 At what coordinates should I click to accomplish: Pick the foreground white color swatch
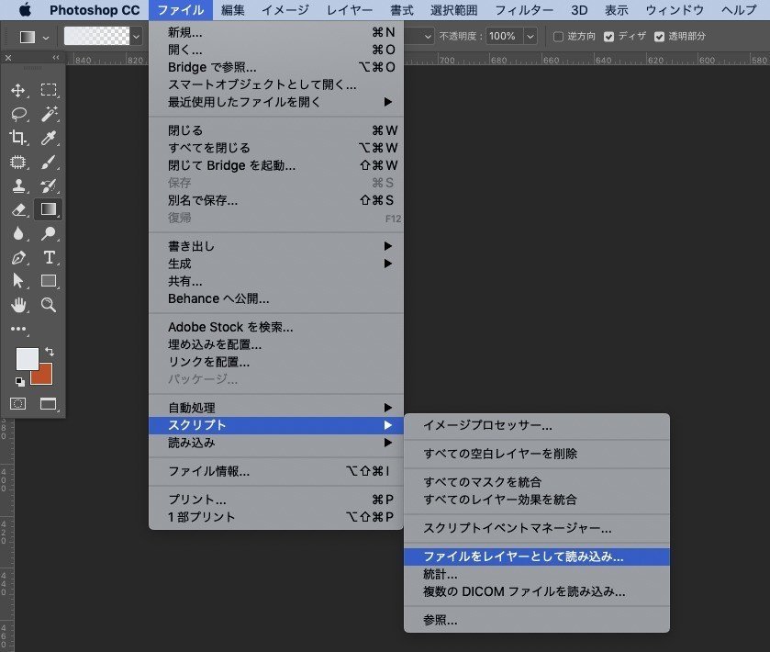coord(27,359)
